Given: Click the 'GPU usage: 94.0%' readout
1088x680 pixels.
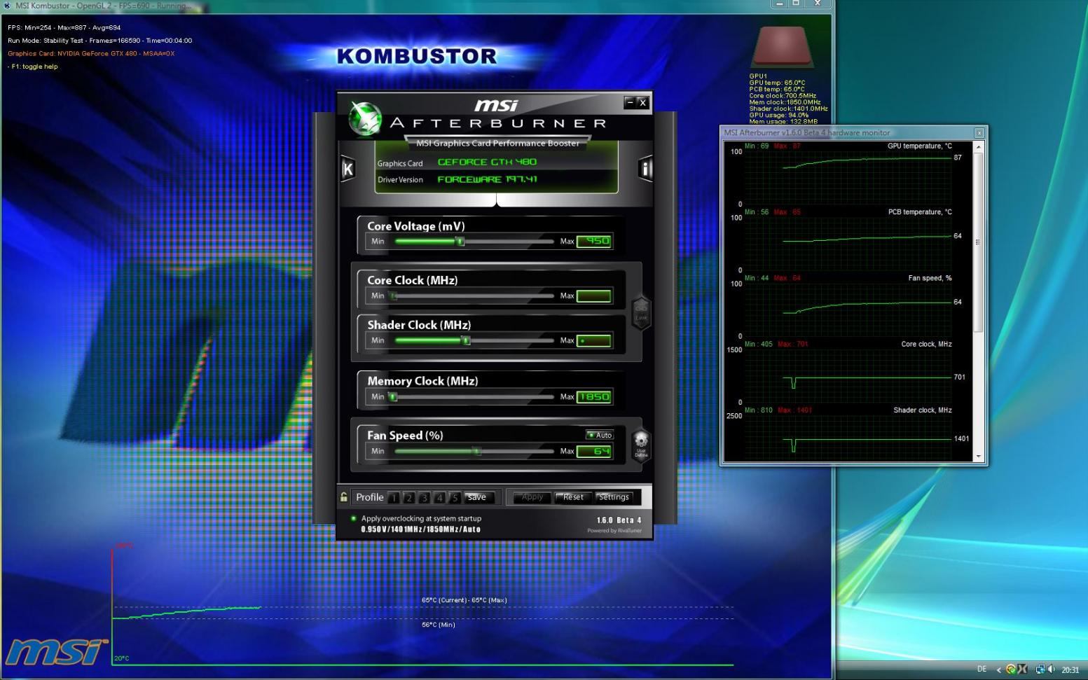Looking at the screenshot, I should click(x=778, y=115).
